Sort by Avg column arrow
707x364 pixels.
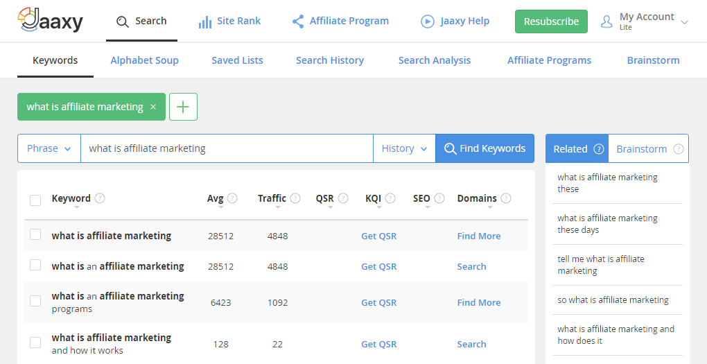[221, 207]
